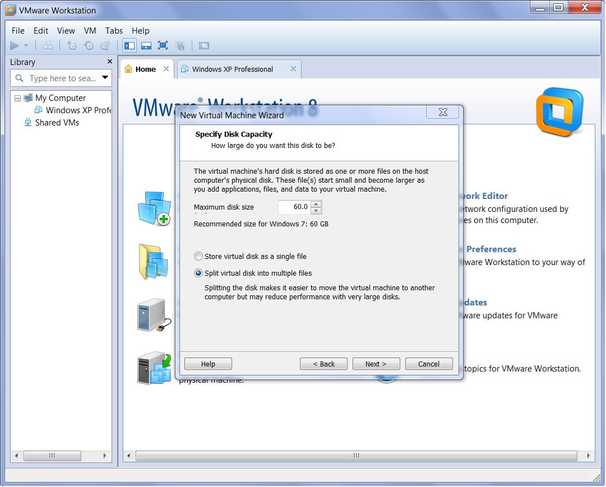Click the Home page scrollbar left arrow
The image size is (606, 487).
(129, 456)
